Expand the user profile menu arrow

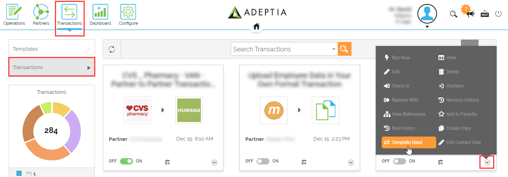point(427,27)
